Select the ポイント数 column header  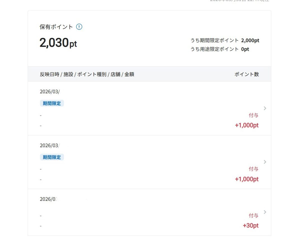[247, 74]
